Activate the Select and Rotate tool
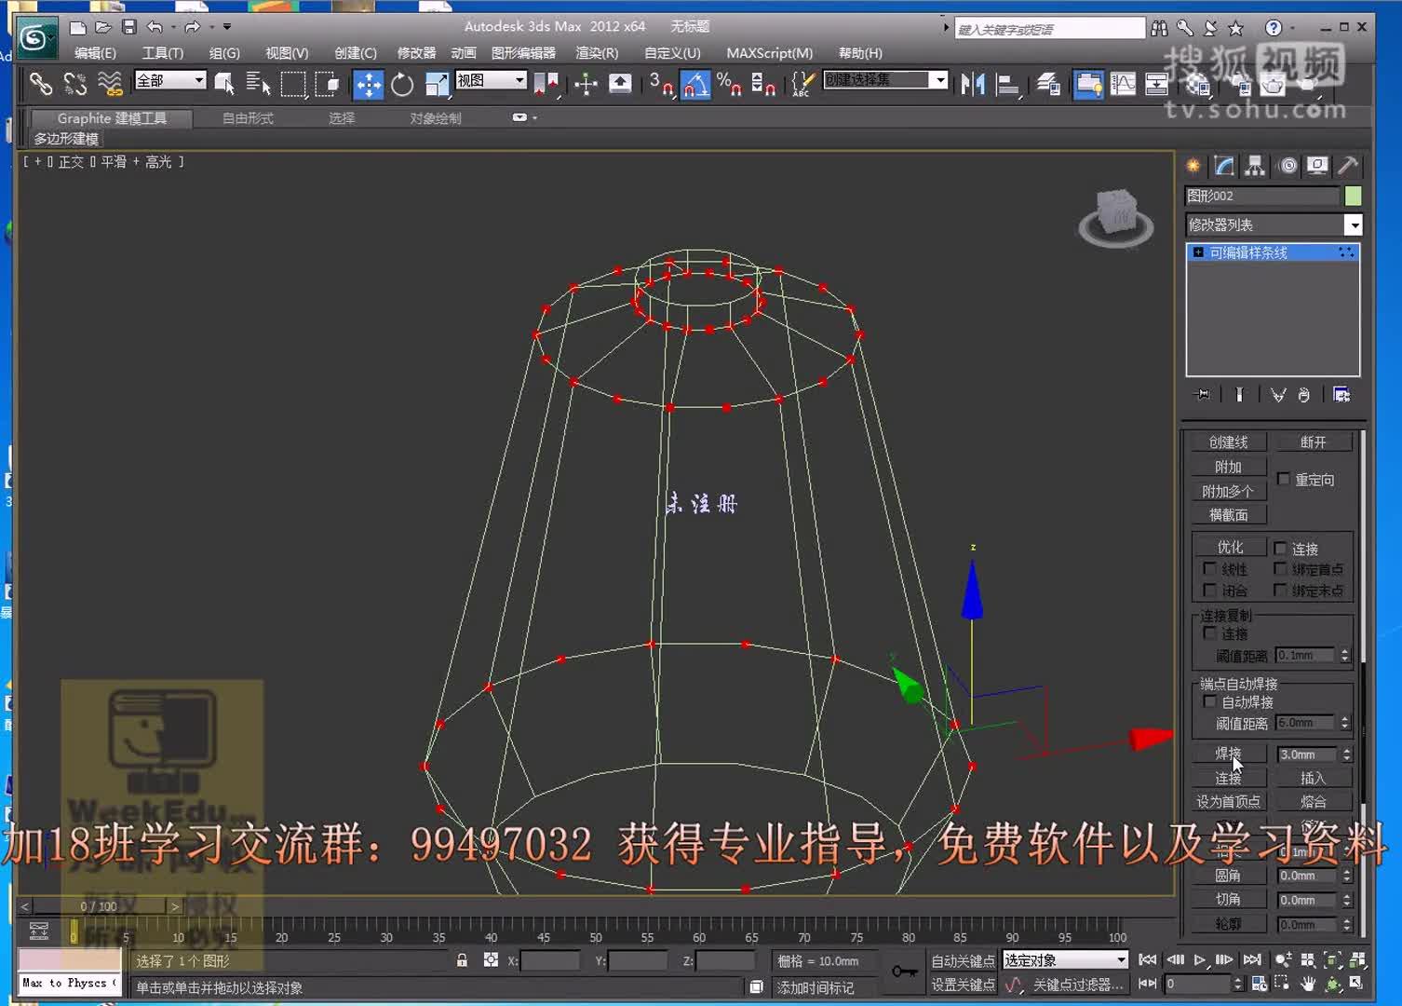This screenshot has height=1006, width=1402. (401, 85)
